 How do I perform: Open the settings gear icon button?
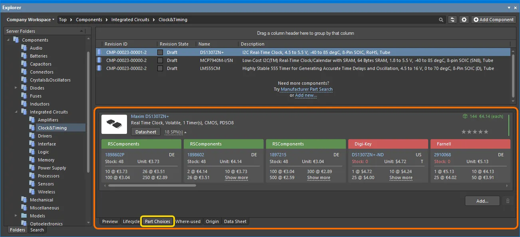(x=464, y=20)
